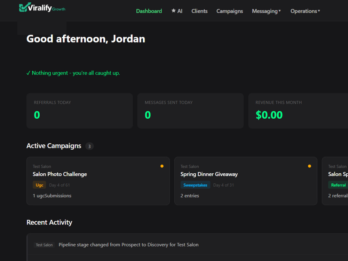The height and width of the screenshot is (261, 348).
Task: Click the 'Day 4 of 31' label
Action: [x=223, y=185]
